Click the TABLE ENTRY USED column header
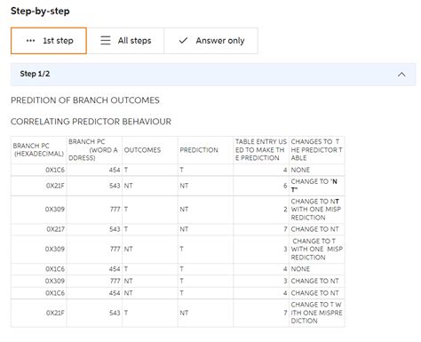Viewport: 421px width, 342px height. pyautogui.click(x=261, y=150)
